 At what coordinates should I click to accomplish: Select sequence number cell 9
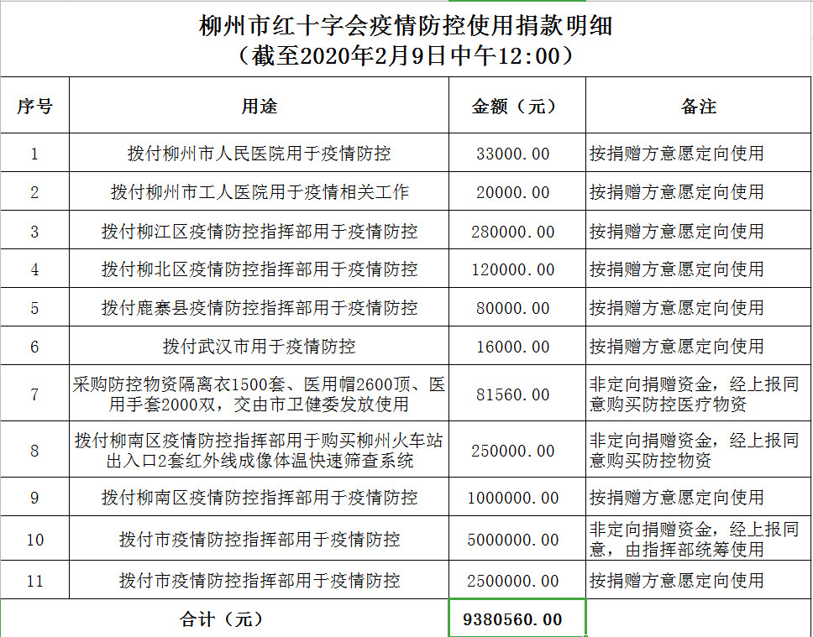tap(34, 497)
